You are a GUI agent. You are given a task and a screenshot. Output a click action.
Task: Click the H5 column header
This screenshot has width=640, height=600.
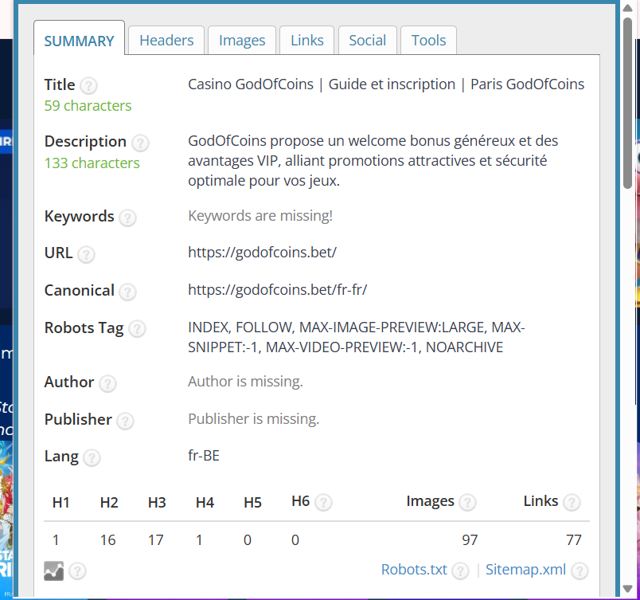pyautogui.click(x=252, y=502)
